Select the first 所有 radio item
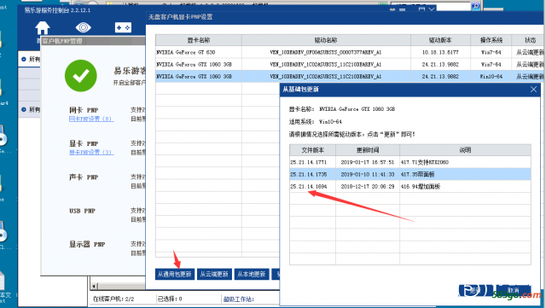Image resolution: width=546 pixels, height=308 pixels. point(31,59)
